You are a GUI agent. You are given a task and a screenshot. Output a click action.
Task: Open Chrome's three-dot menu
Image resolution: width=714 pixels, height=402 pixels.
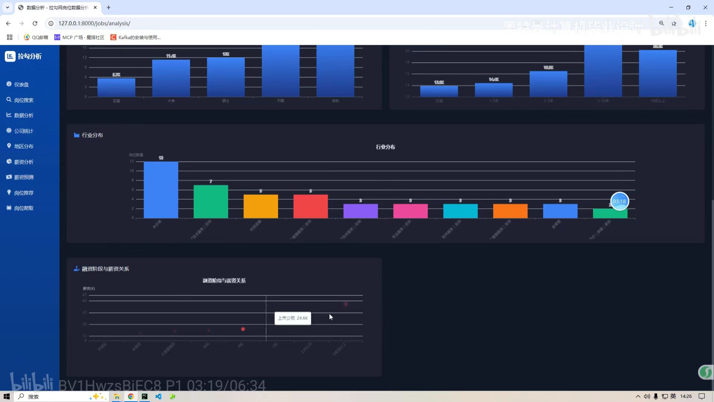click(x=705, y=23)
